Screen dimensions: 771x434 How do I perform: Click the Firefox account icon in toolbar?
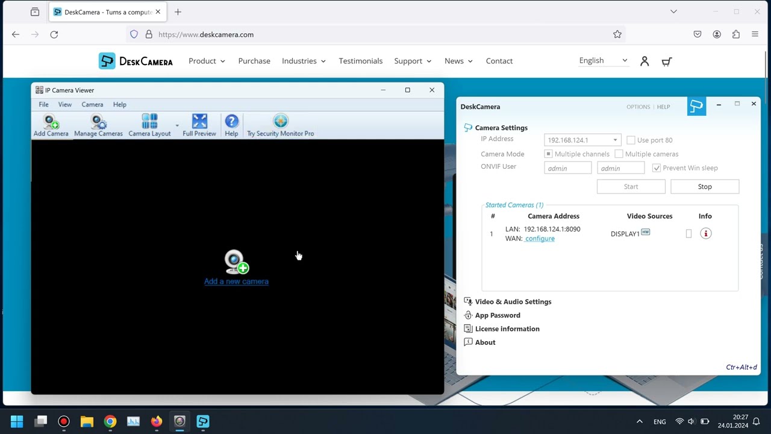717,34
